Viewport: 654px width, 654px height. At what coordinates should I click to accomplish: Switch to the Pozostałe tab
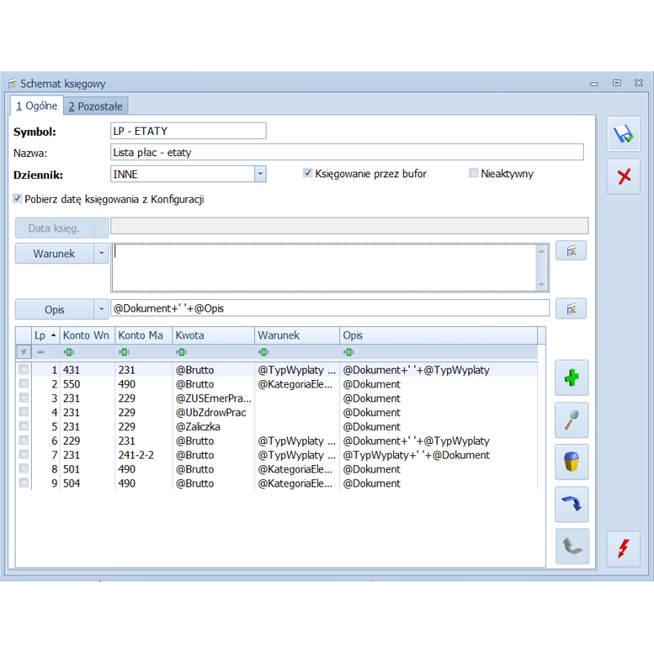96,106
